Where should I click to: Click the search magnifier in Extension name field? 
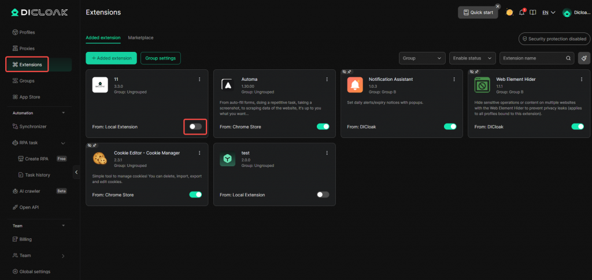(x=568, y=58)
